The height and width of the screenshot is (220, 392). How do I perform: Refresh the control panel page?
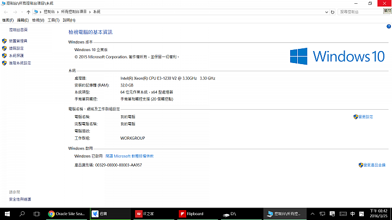pos(333,12)
